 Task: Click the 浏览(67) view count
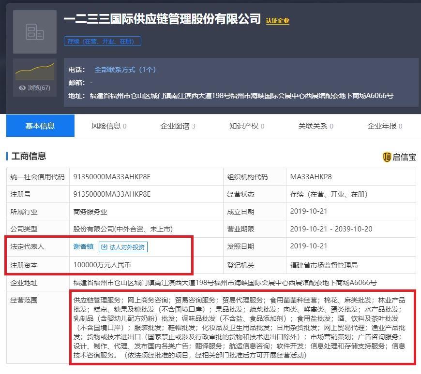coord(39,88)
